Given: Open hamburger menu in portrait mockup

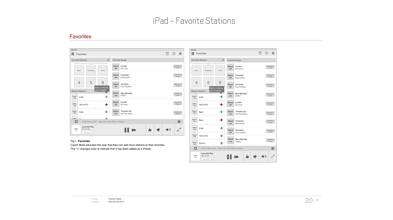Looking at the screenshot, I should tap(193, 53).
